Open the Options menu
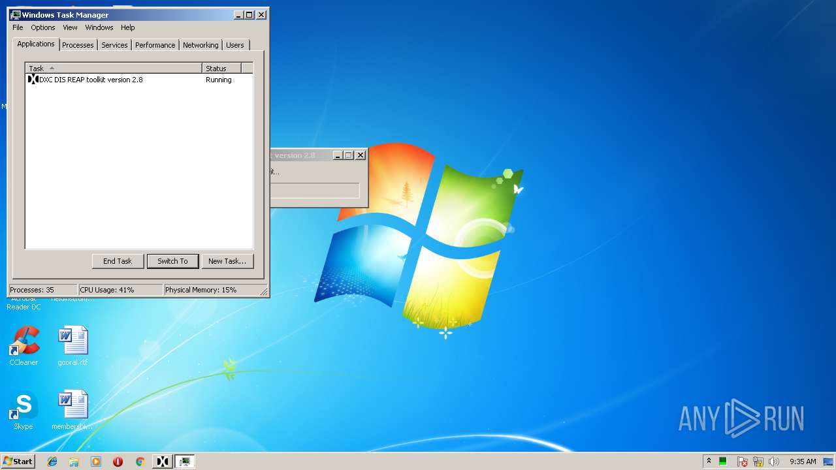Image resolution: width=836 pixels, height=470 pixels. click(43, 27)
